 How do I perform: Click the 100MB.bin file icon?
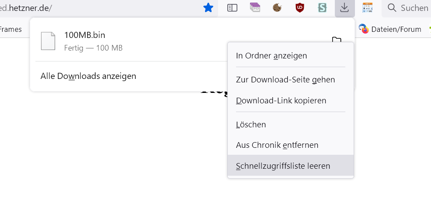pos(48,41)
